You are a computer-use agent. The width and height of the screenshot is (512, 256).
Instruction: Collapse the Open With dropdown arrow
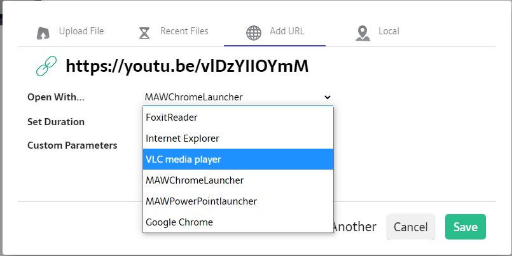pos(328,97)
